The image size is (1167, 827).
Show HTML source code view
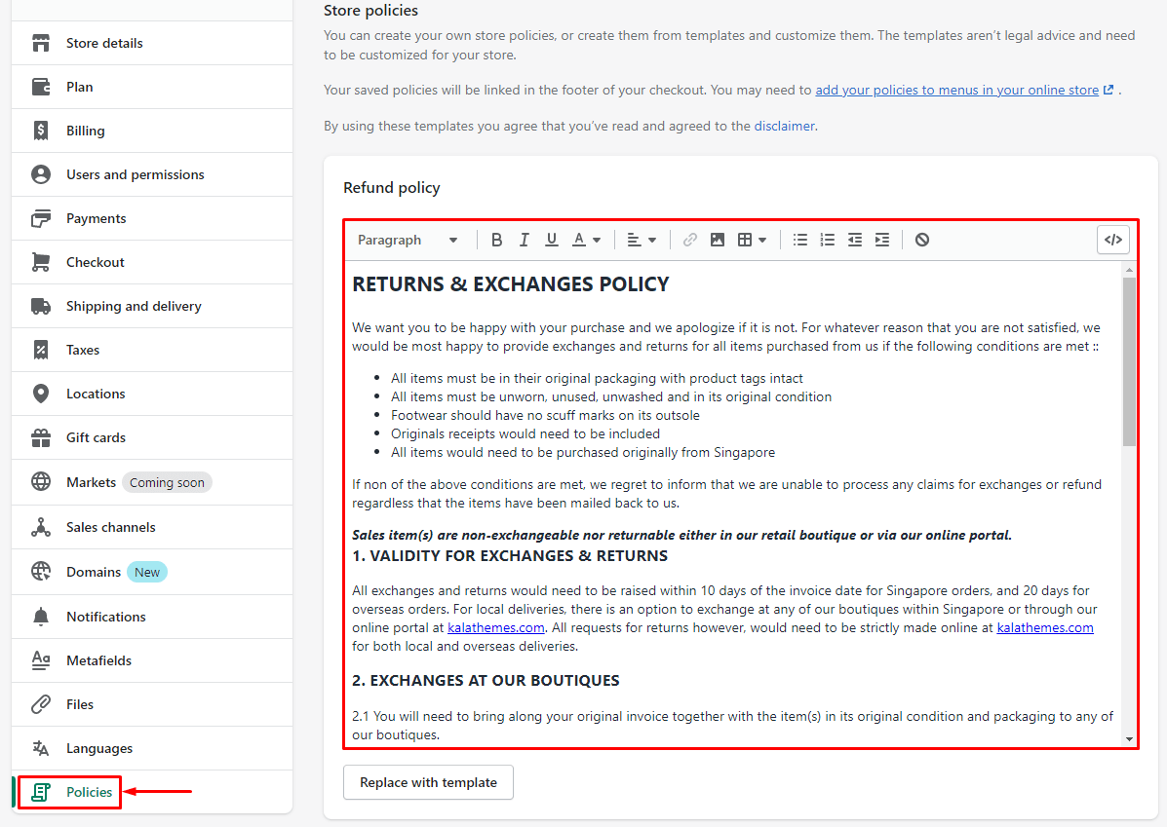(1112, 240)
